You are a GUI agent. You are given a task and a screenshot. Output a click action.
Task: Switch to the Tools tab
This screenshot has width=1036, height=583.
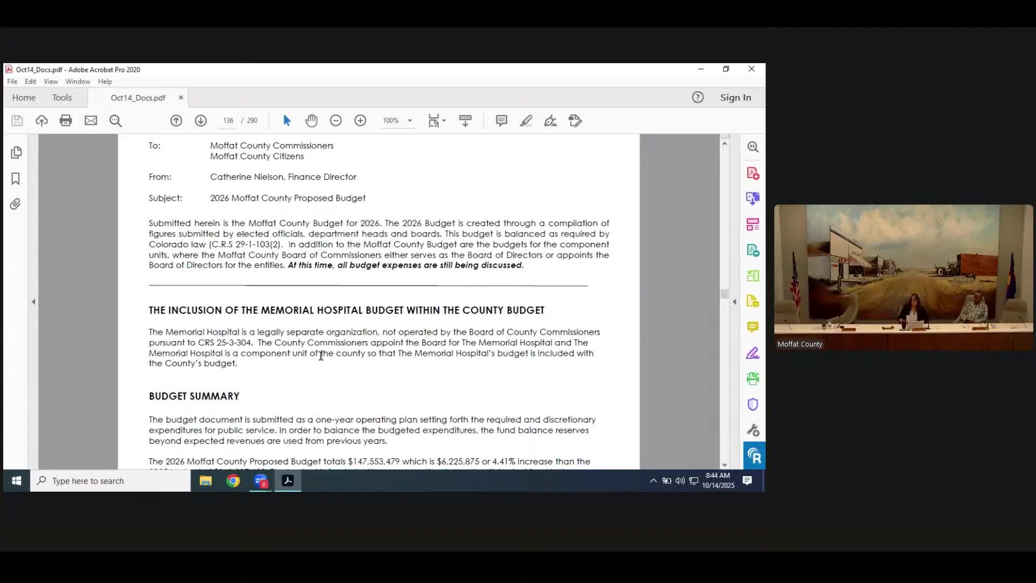(62, 98)
